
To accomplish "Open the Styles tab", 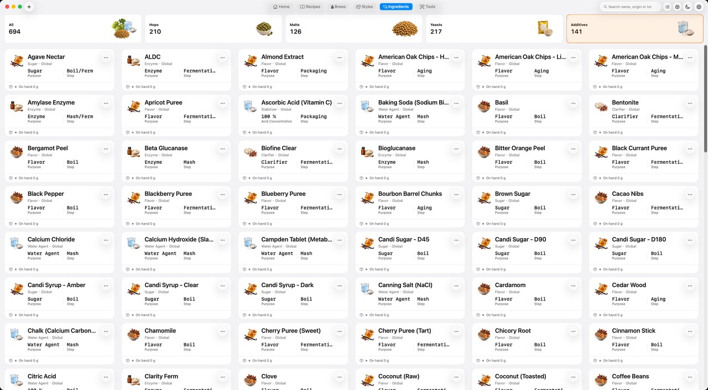I will coord(365,7).
